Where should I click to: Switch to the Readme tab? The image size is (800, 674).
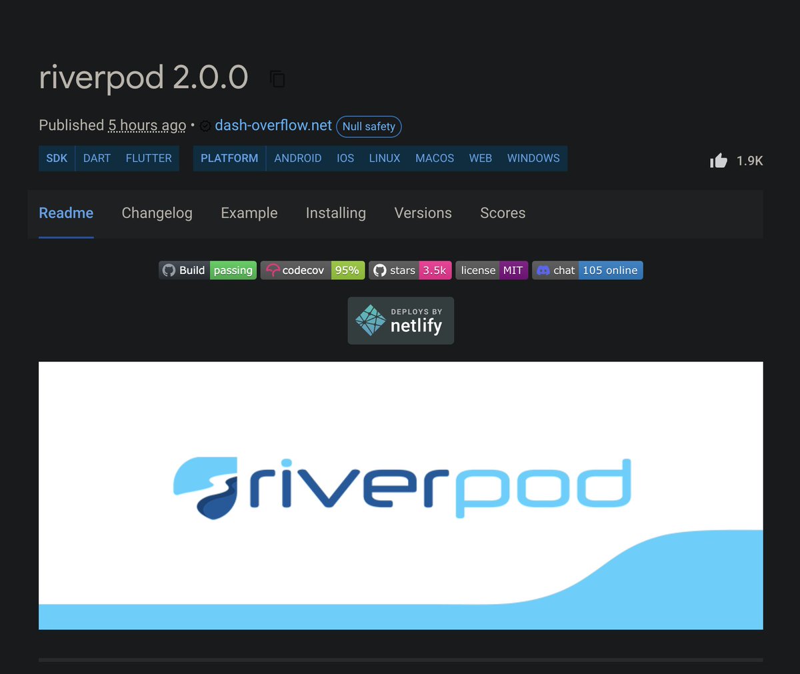[66, 213]
